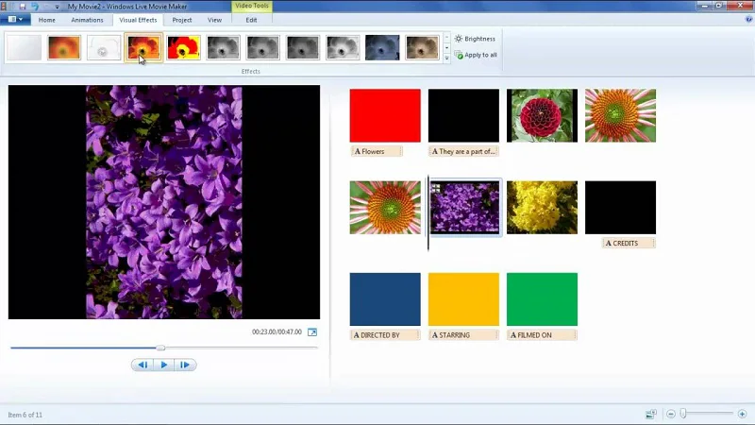The image size is (755, 425).
Task: Select the red dahlia flower clip
Action: (542, 115)
